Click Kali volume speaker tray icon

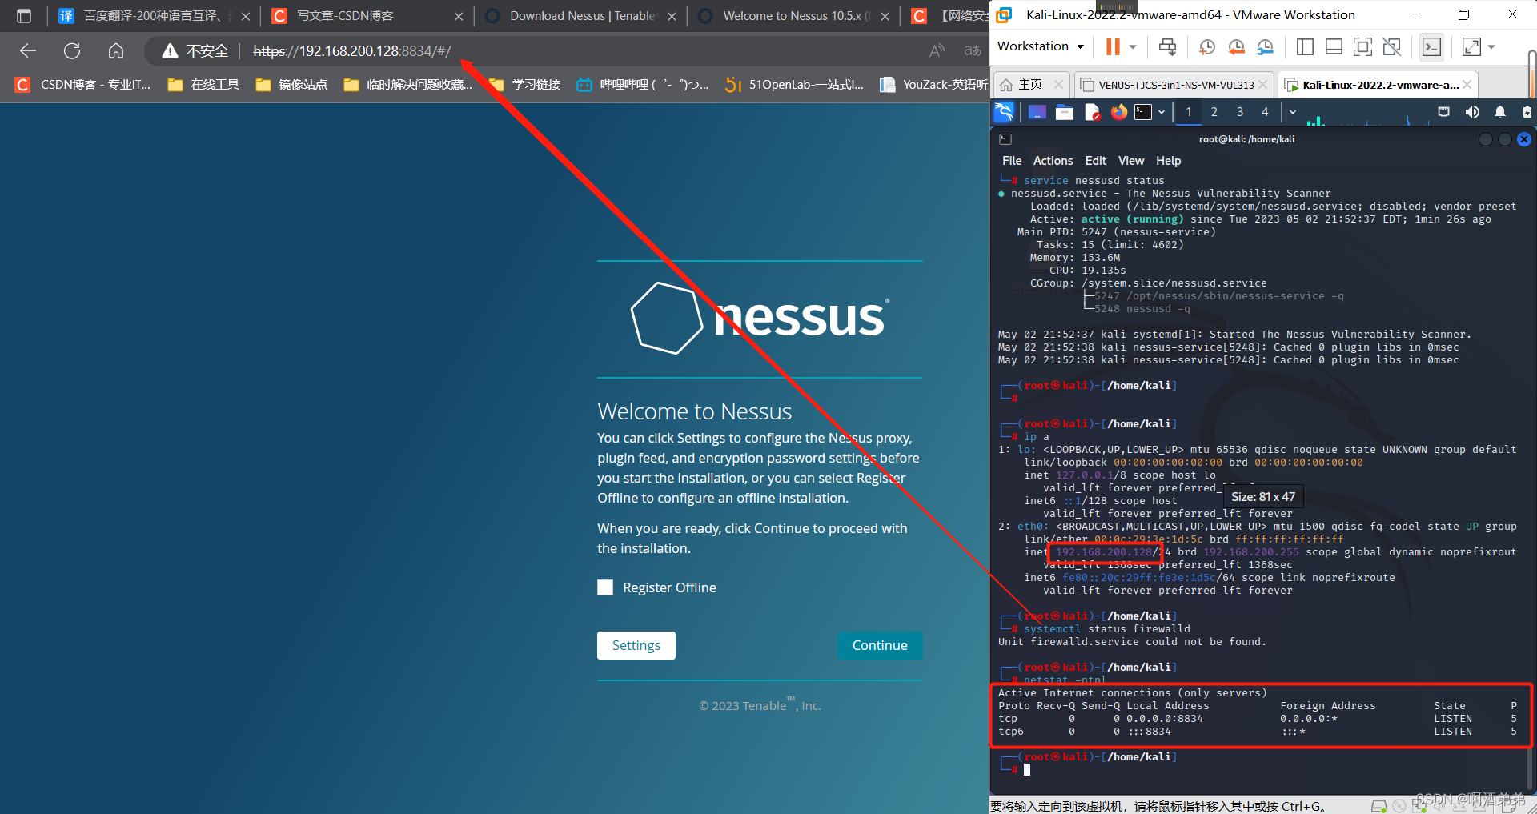1472,112
